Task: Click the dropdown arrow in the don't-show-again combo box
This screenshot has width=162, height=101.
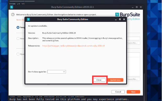Action: click(x=64, y=72)
